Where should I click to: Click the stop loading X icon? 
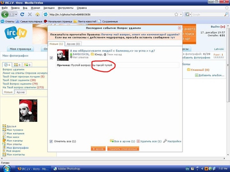click(x=30, y=14)
